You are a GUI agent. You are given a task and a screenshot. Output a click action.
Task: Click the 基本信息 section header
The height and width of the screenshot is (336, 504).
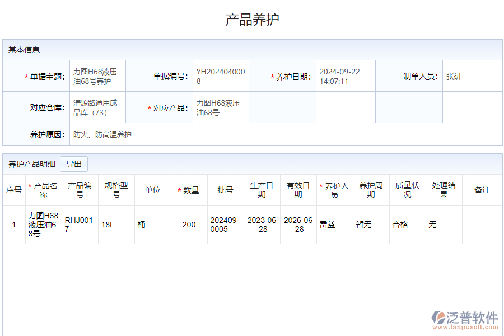click(24, 50)
